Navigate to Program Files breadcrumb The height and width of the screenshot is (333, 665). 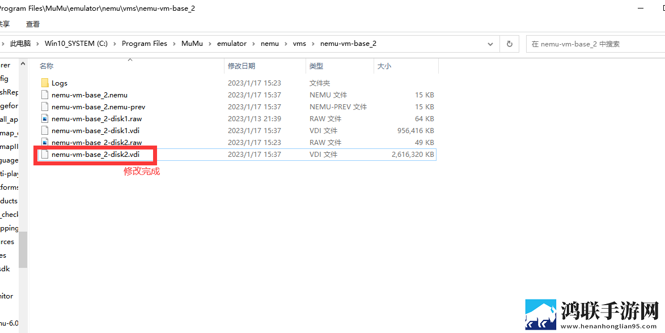pos(145,44)
